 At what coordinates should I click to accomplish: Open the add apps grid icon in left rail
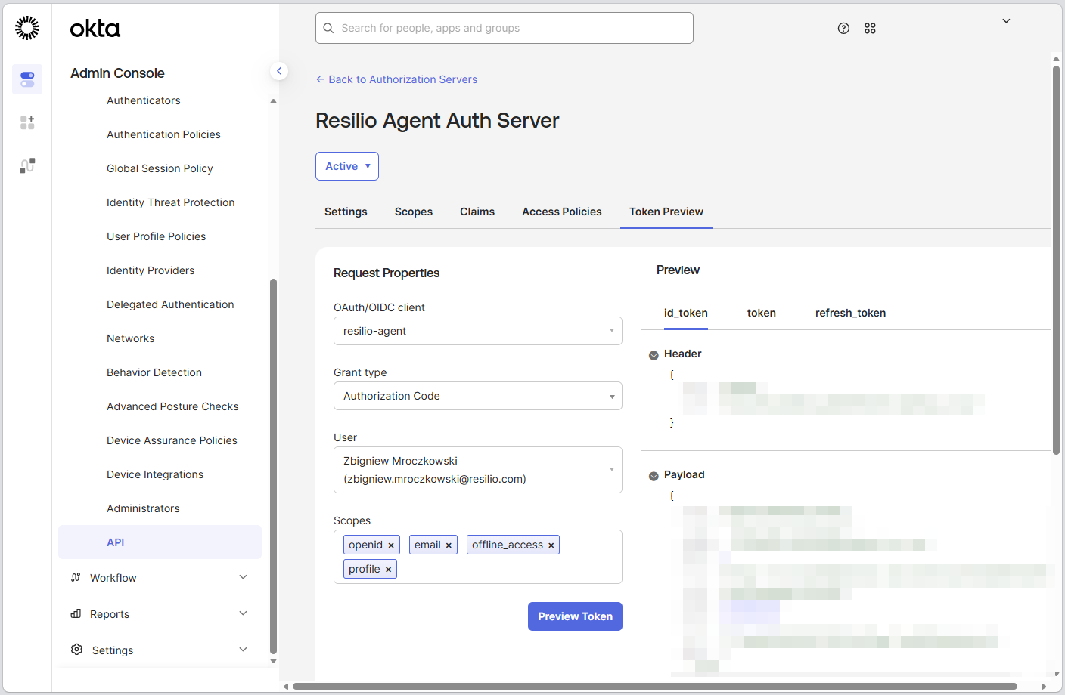[x=27, y=122]
